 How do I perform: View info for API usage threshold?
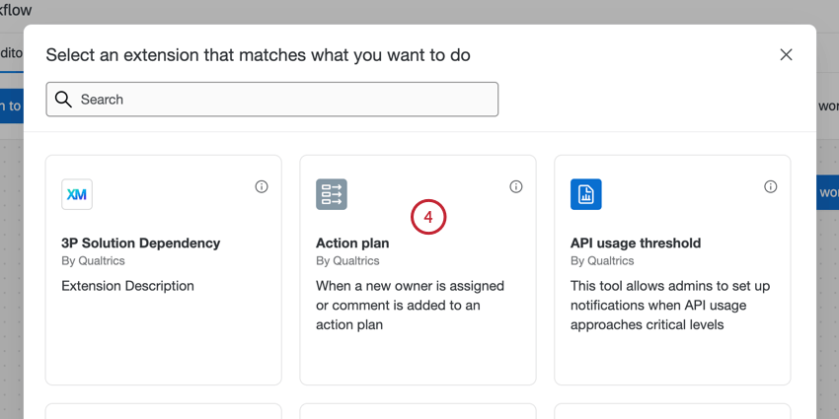coord(771,186)
